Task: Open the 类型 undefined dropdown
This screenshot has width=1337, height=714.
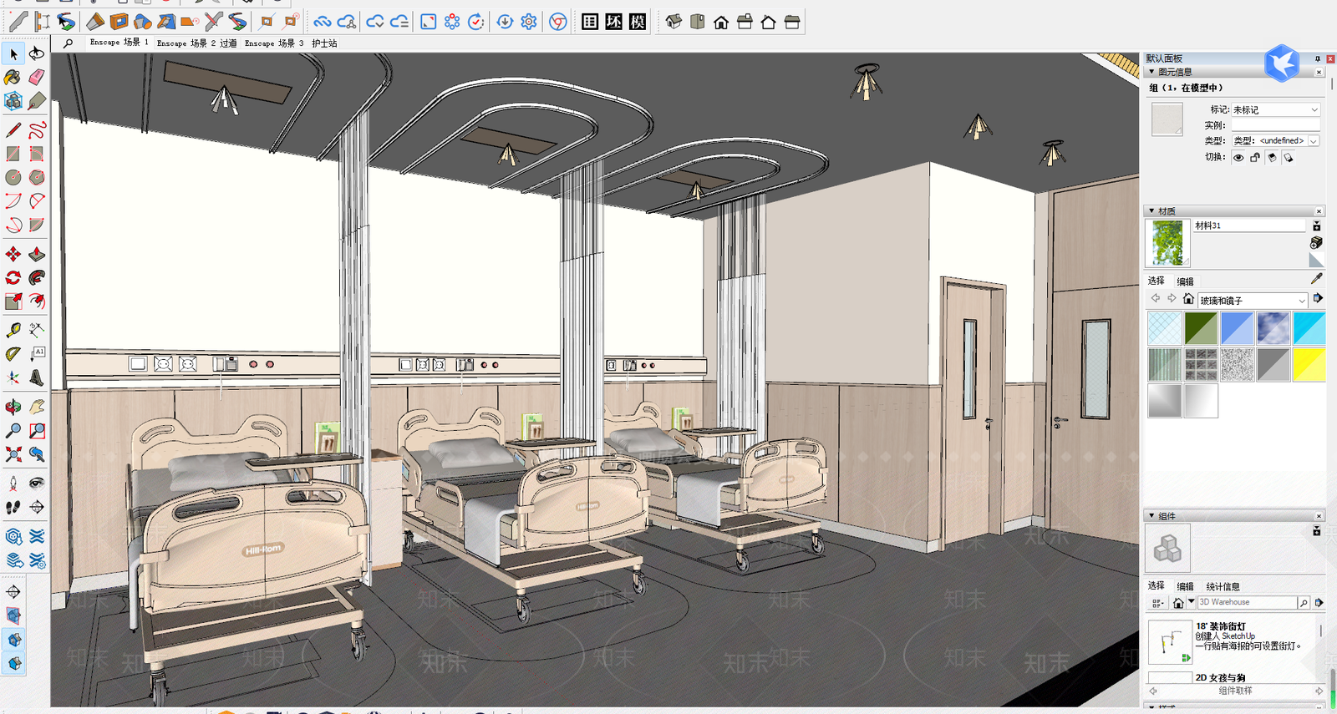Action: pyautogui.click(x=1276, y=140)
